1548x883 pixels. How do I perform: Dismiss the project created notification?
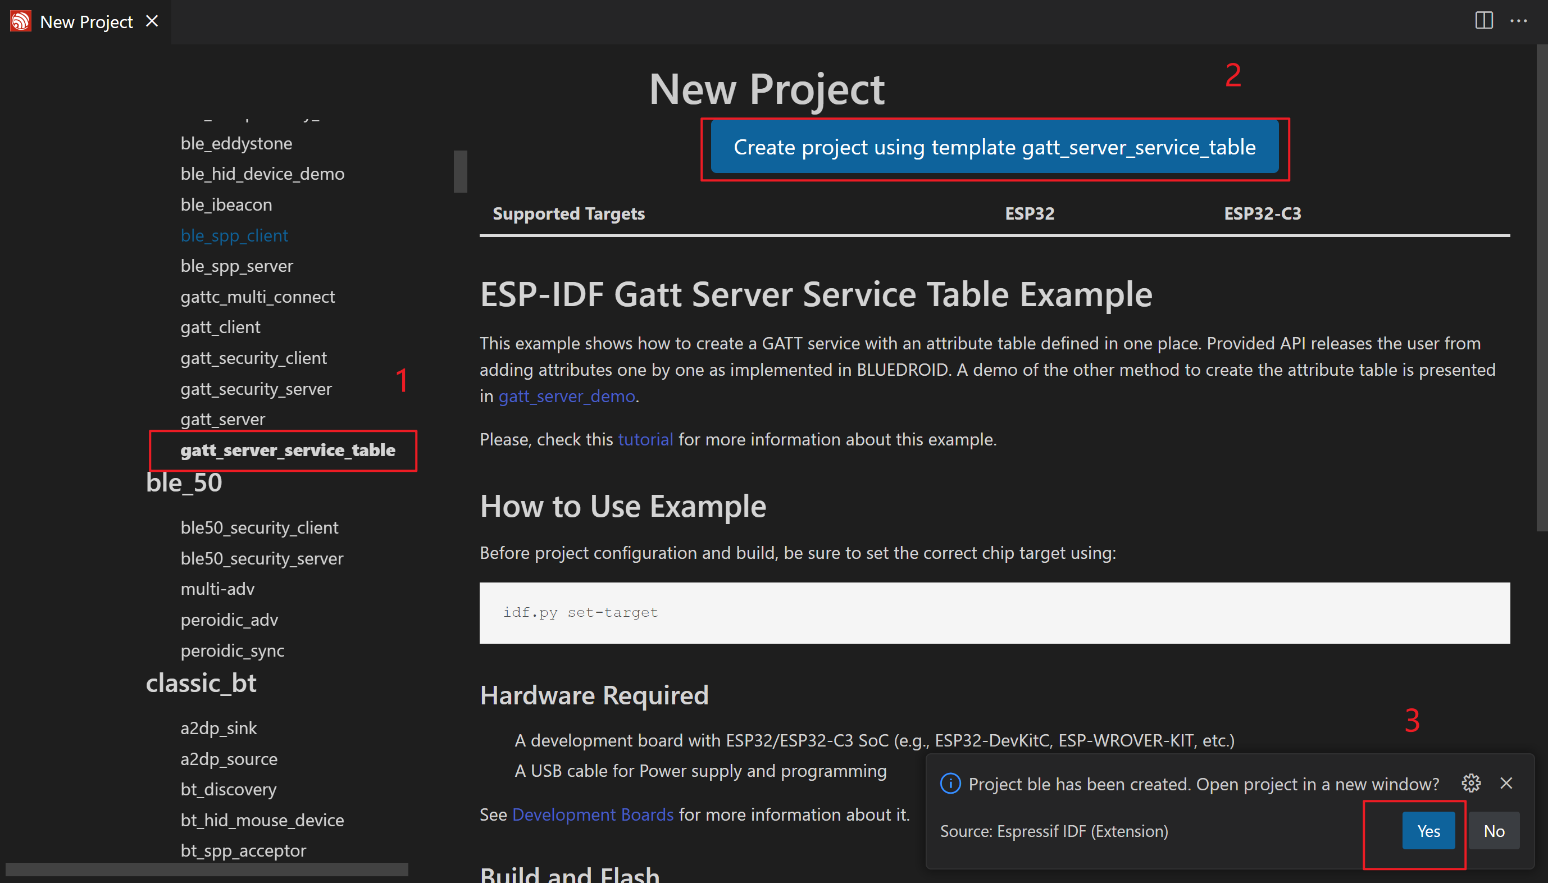(1506, 784)
